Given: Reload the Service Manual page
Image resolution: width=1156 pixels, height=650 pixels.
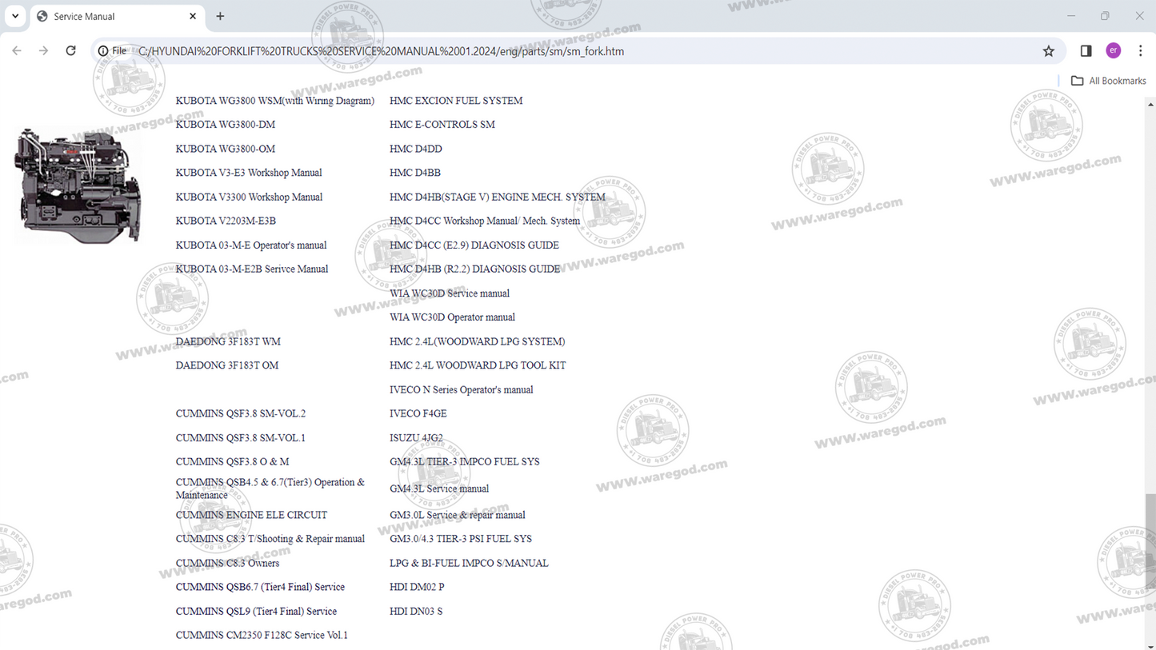Looking at the screenshot, I should 70,50.
